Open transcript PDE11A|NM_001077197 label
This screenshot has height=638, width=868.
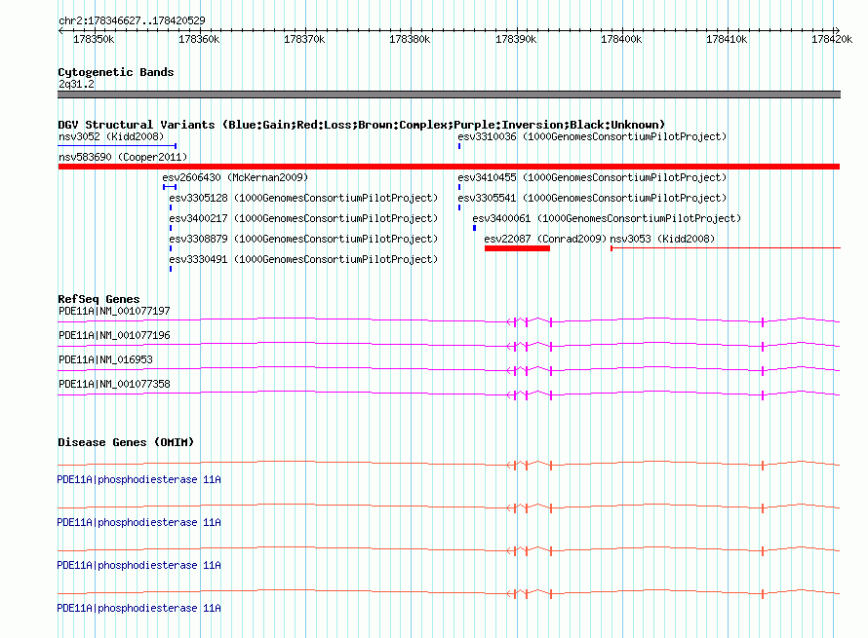(x=114, y=312)
